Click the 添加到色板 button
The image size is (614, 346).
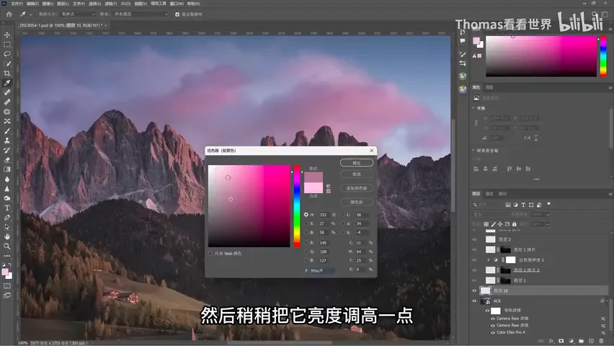pos(357,188)
